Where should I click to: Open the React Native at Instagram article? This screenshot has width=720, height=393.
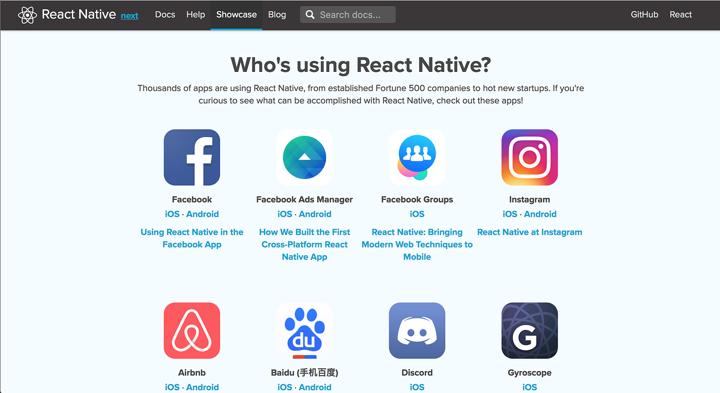click(529, 232)
